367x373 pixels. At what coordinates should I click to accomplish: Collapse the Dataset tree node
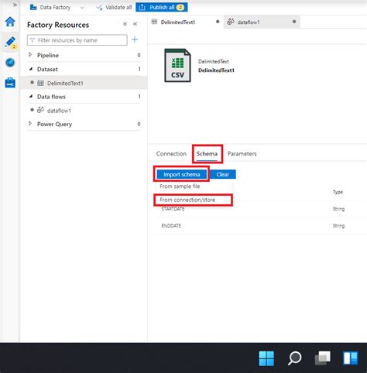coord(31,69)
